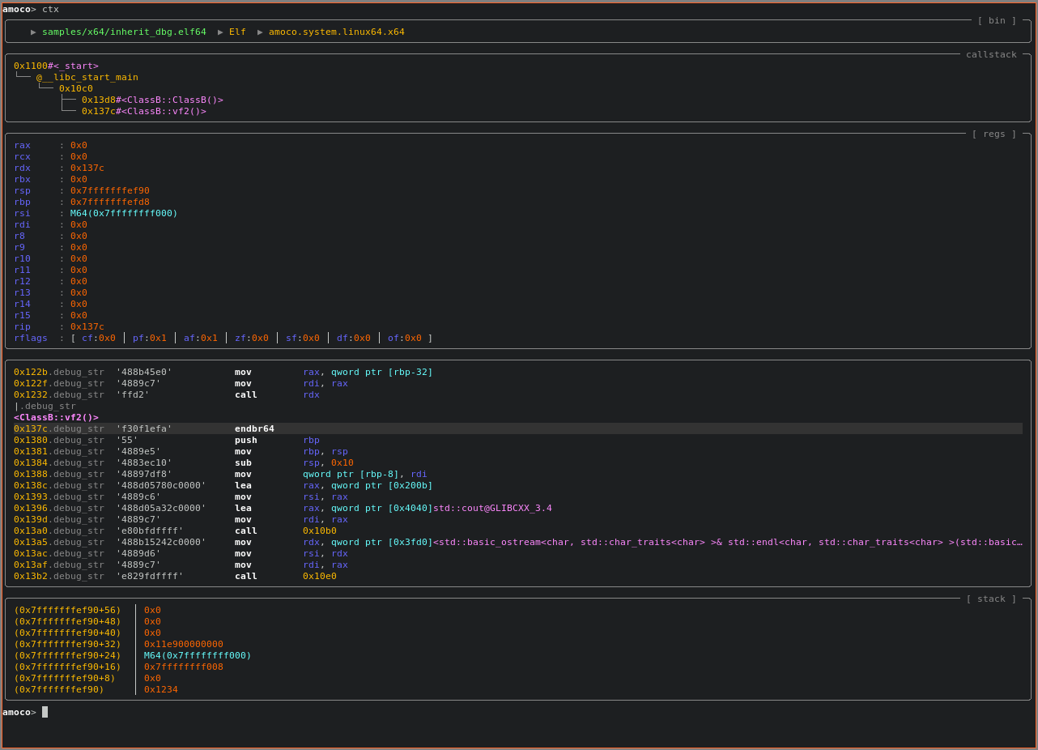Screen dimensions: 1038x750
Task: Click the amoco.system.linux64.x64 module name
Action: click(x=336, y=32)
